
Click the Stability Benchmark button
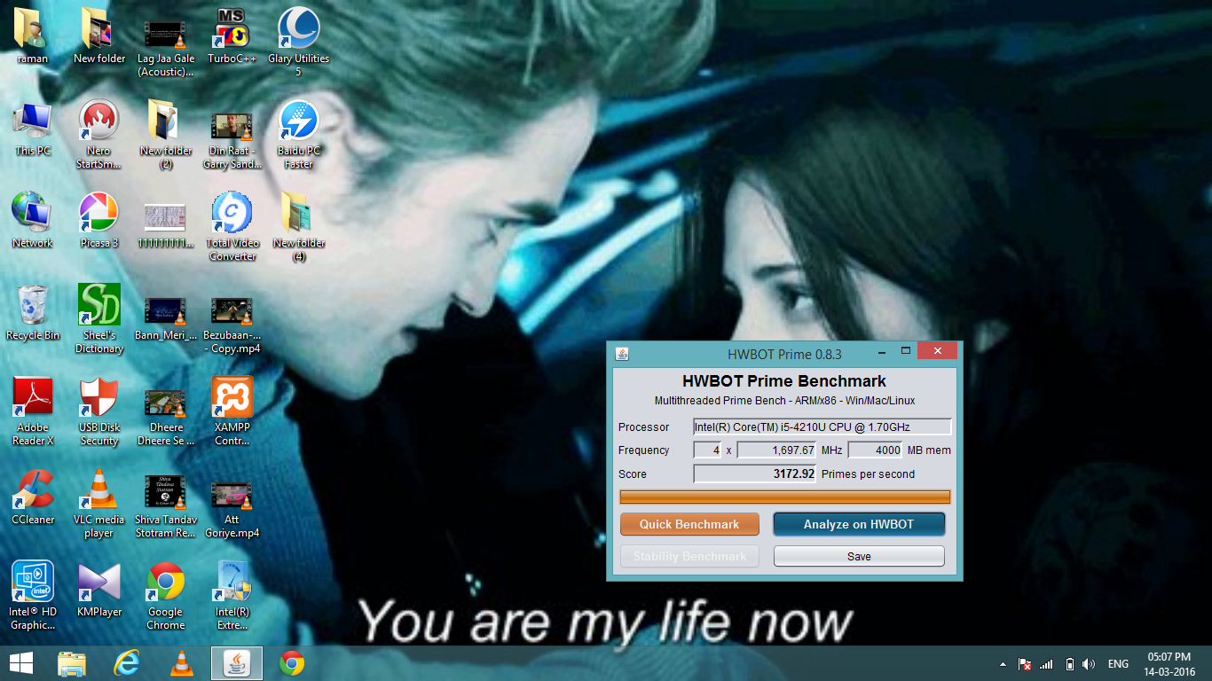689,557
